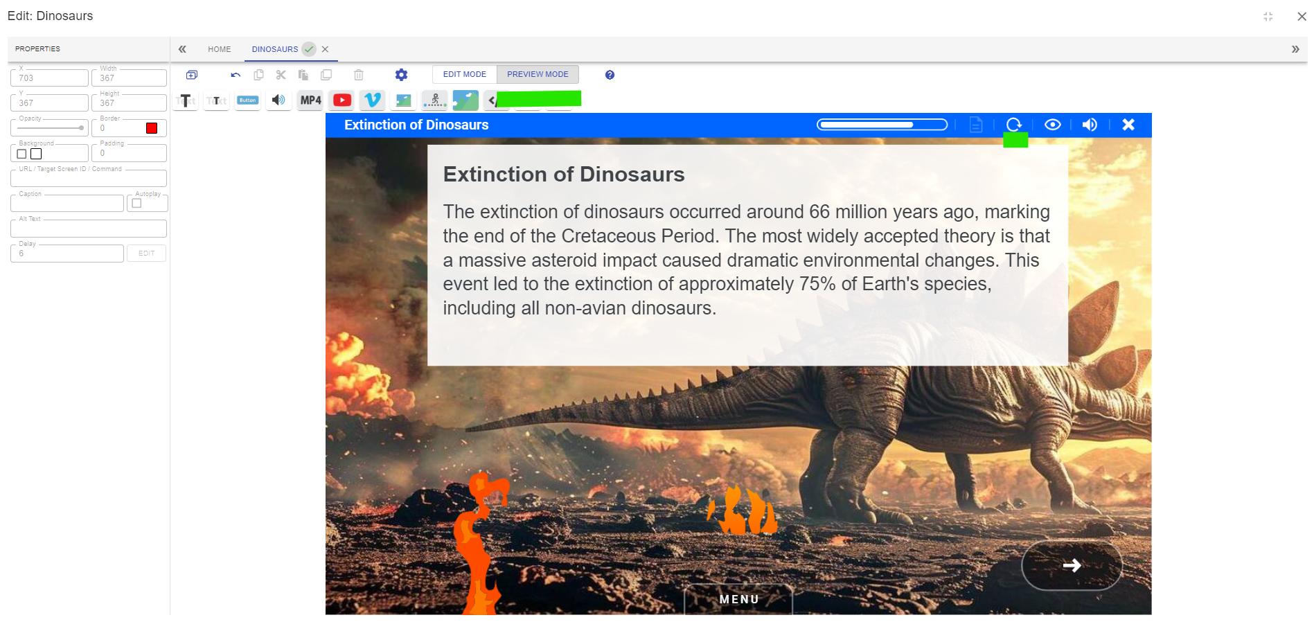Toggle the eye visibility icon in player
Image resolution: width=1314 pixels, height=622 pixels.
tap(1052, 125)
